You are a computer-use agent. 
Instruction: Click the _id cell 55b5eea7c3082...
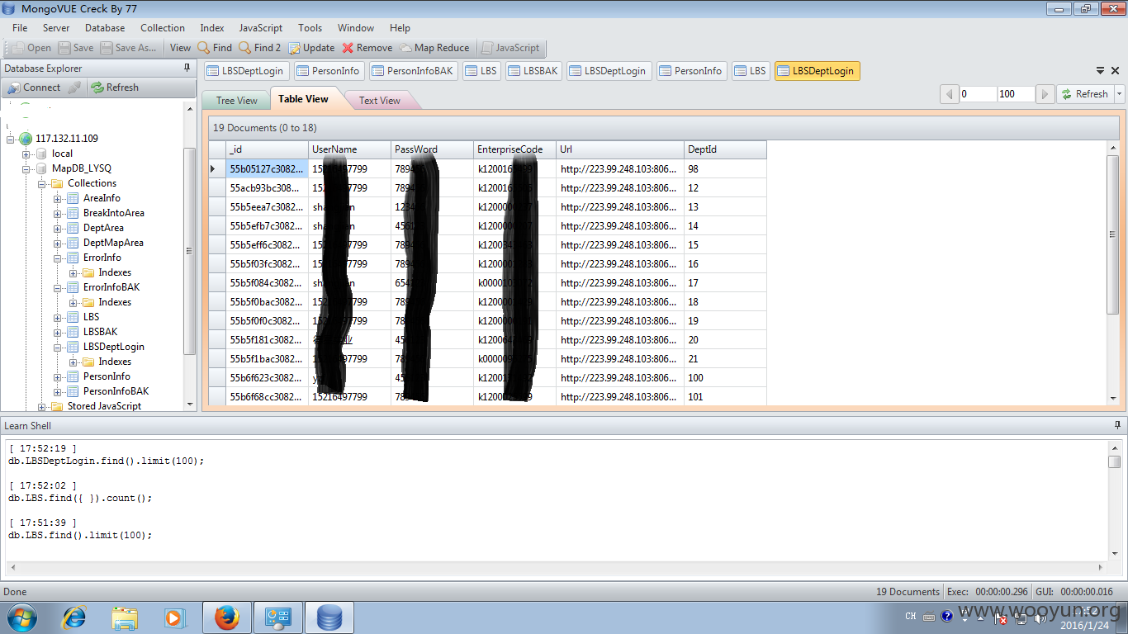coord(267,206)
